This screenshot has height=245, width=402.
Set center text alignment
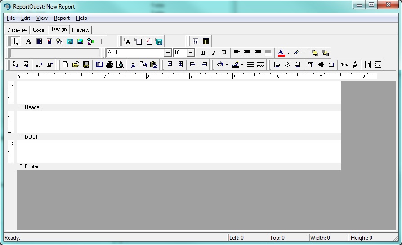pyautogui.click(x=247, y=52)
